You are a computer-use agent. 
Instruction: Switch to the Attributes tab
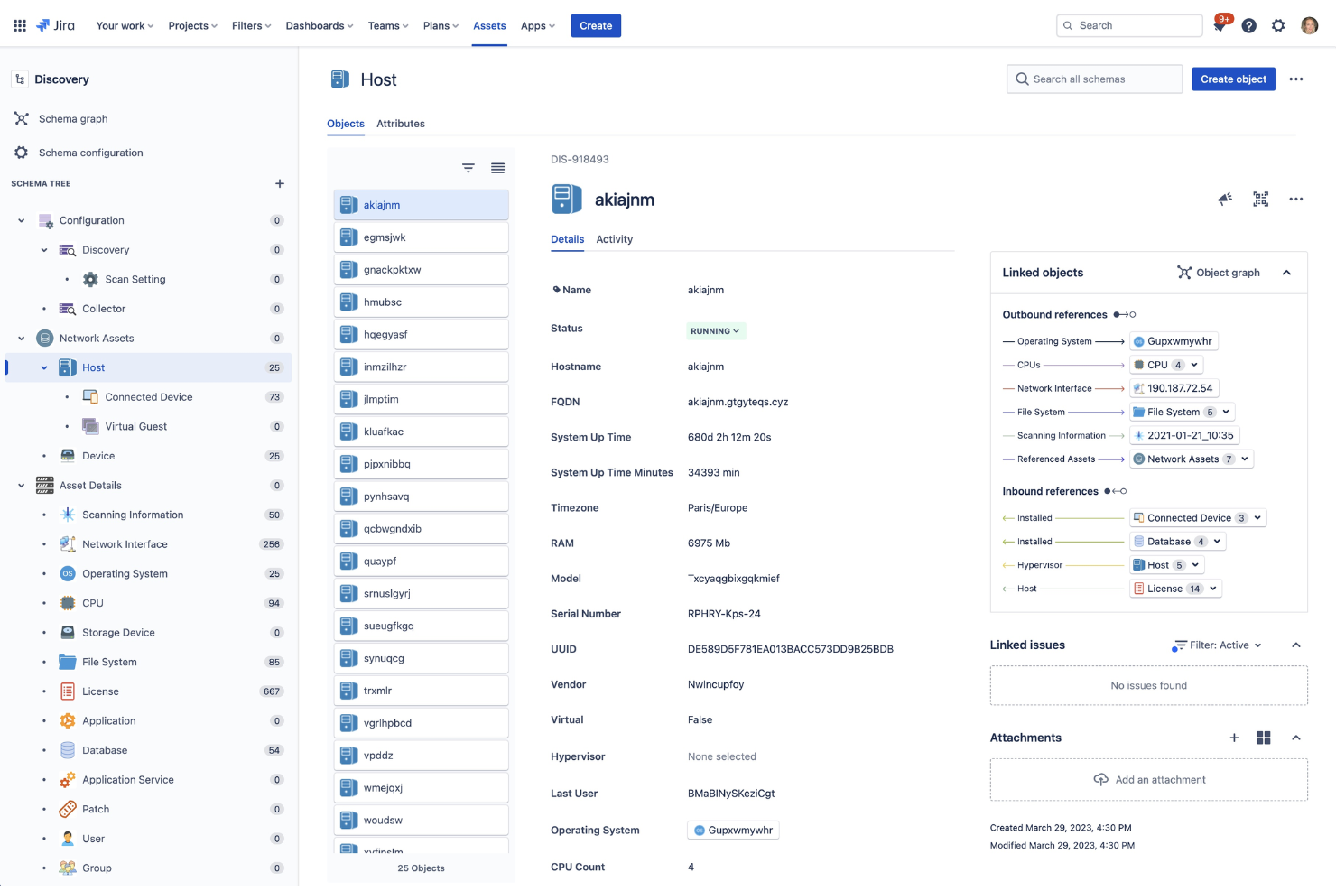(401, 124)
